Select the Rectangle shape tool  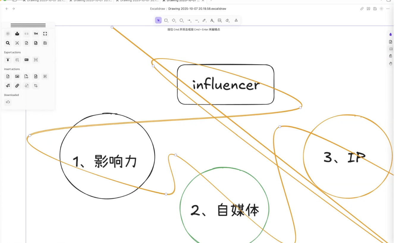tap(166, 20)
